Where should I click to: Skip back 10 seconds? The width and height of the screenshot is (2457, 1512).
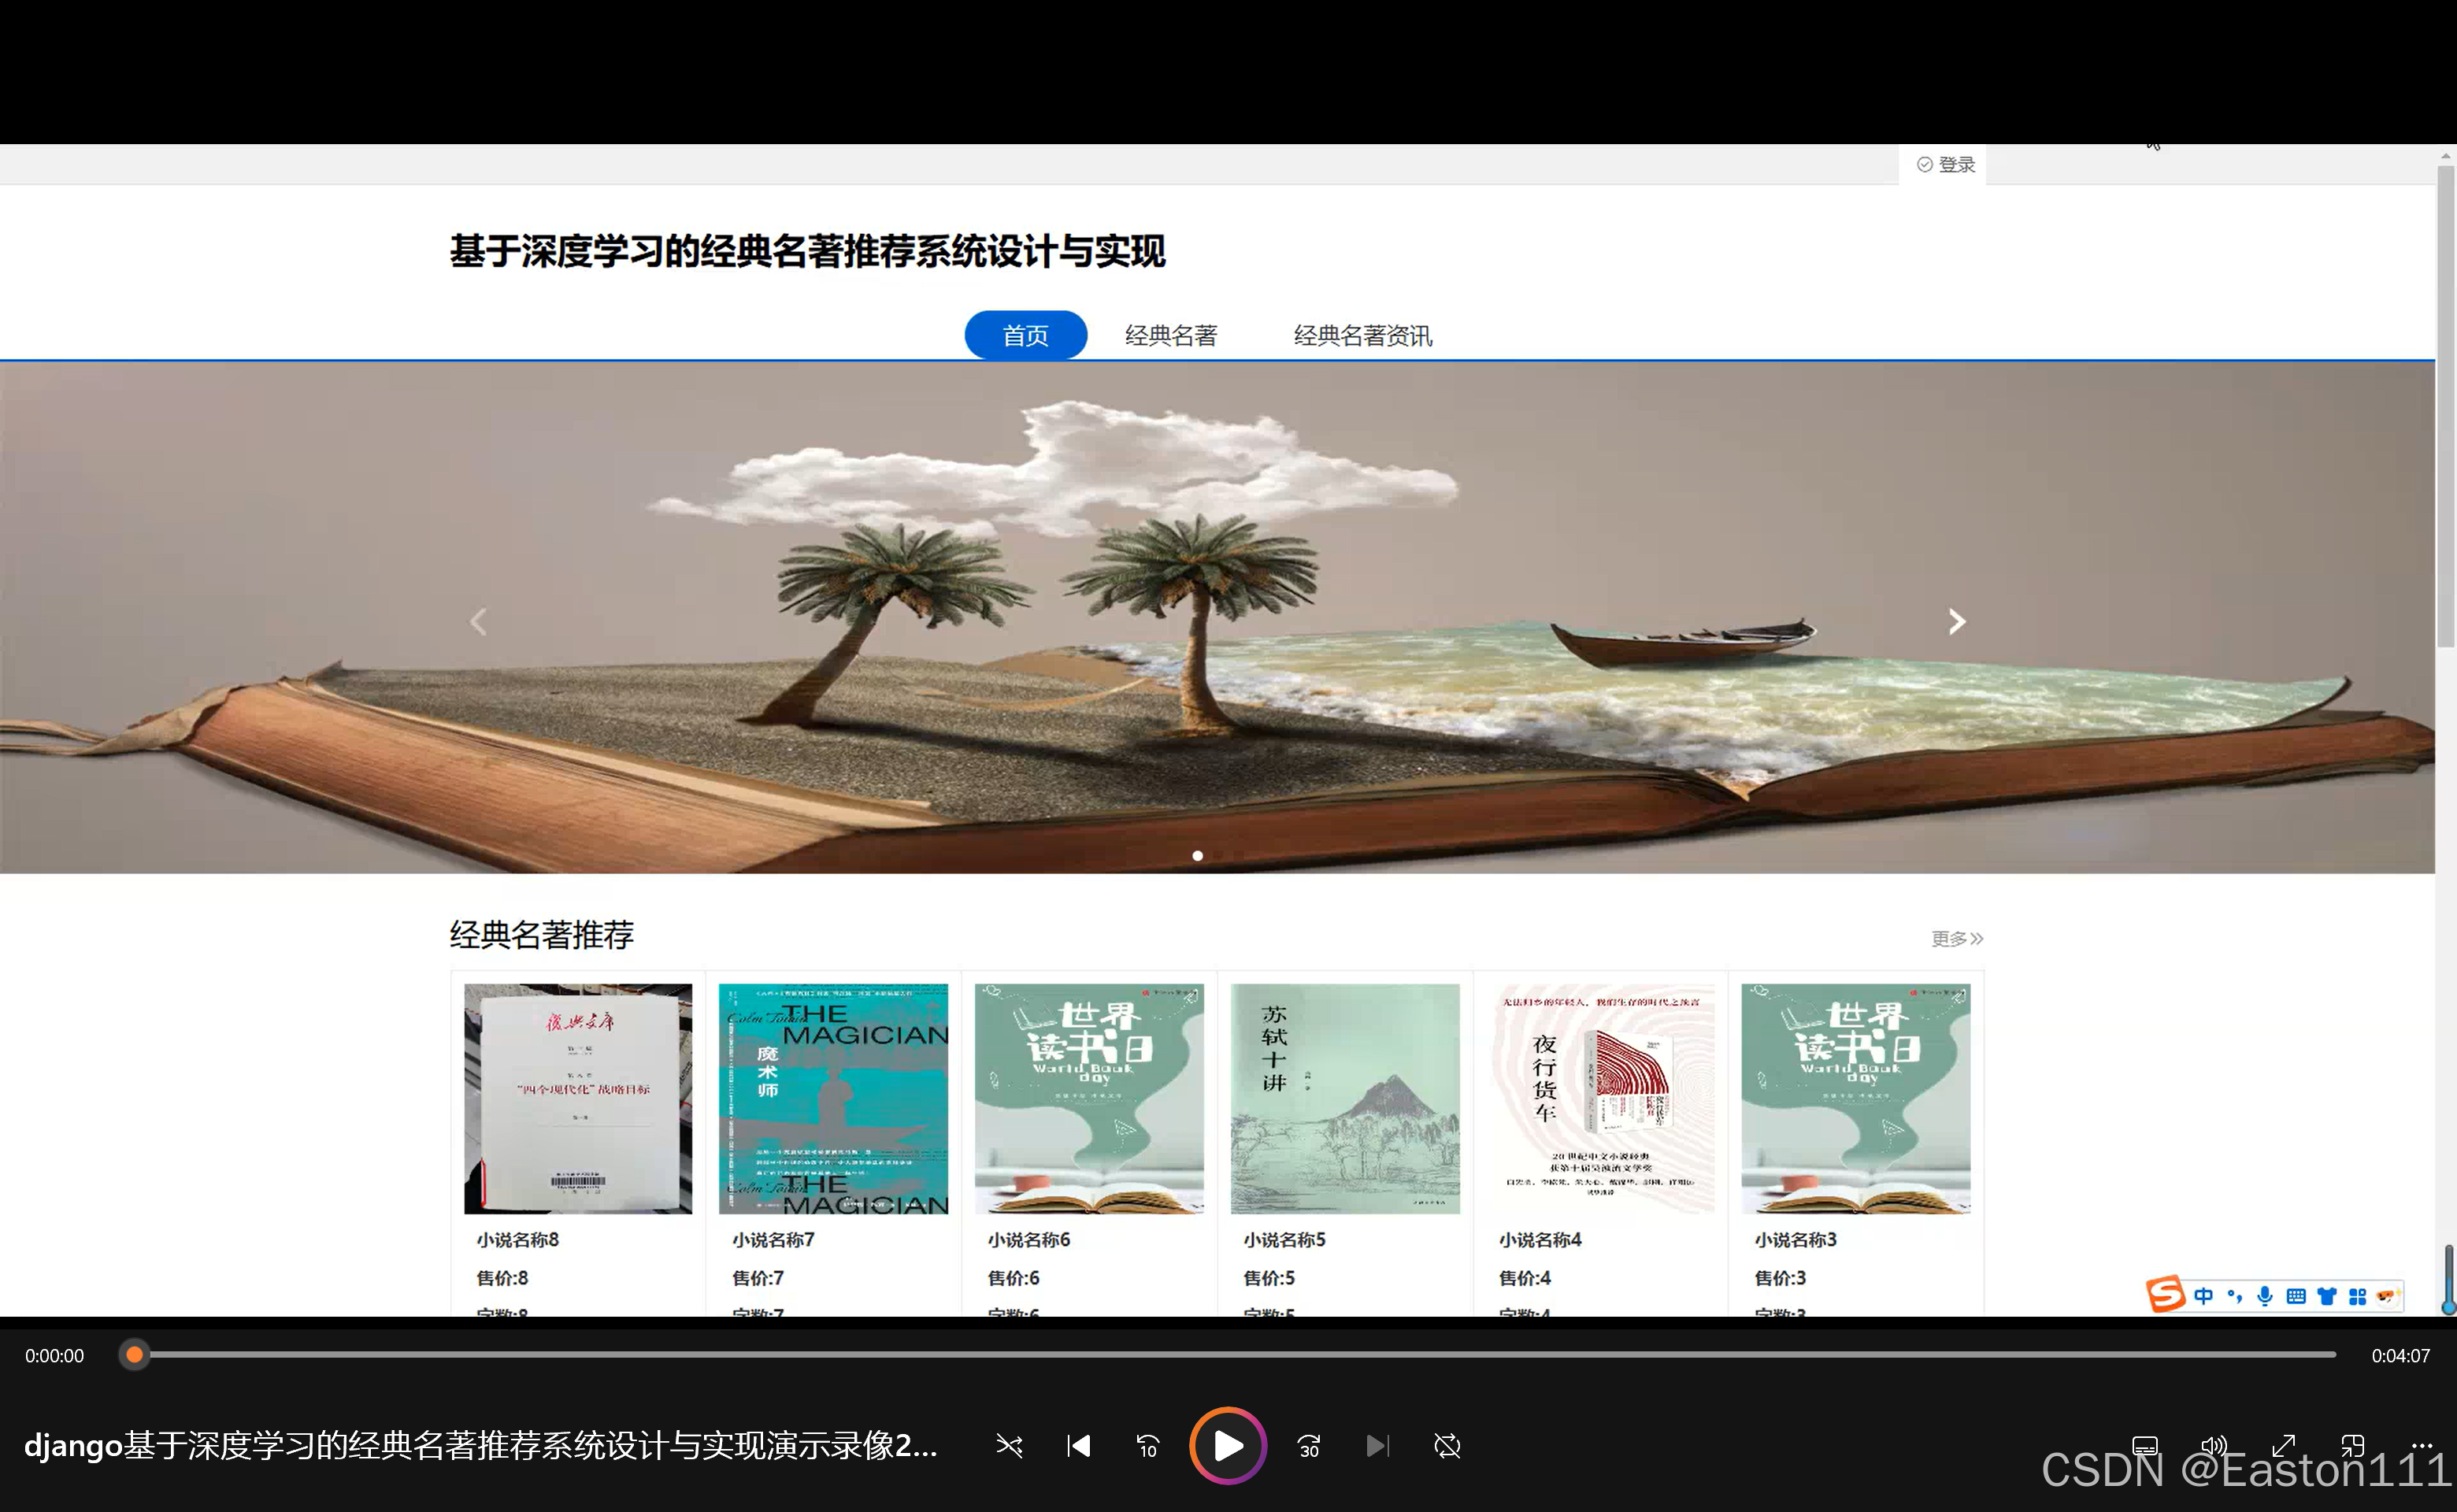point(1147,1446)
